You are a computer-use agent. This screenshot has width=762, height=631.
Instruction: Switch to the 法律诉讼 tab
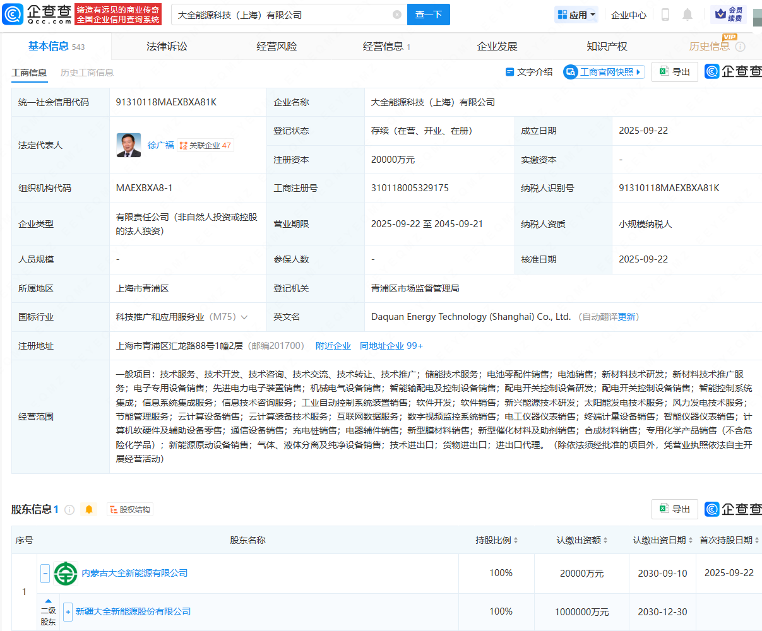(167, 46)
